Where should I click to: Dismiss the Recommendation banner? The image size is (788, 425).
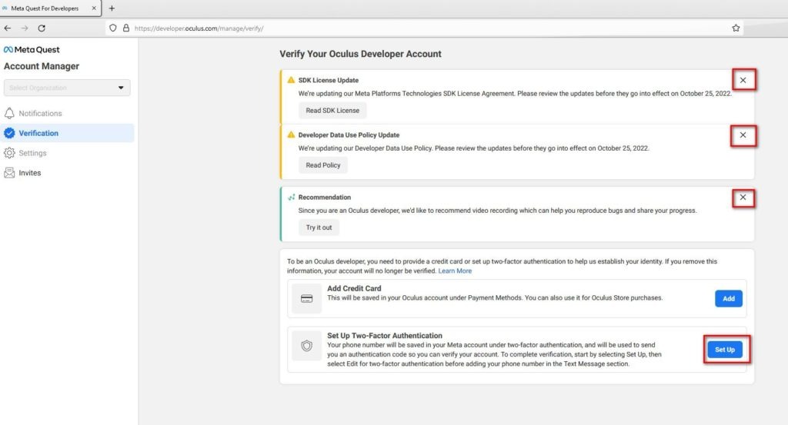click(x=743, y=198)
